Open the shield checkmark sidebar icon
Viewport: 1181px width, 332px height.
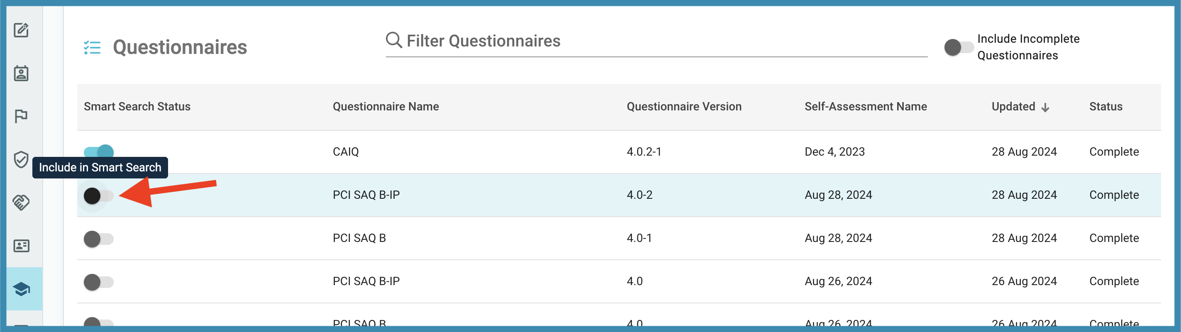click(x=21, y=159)
